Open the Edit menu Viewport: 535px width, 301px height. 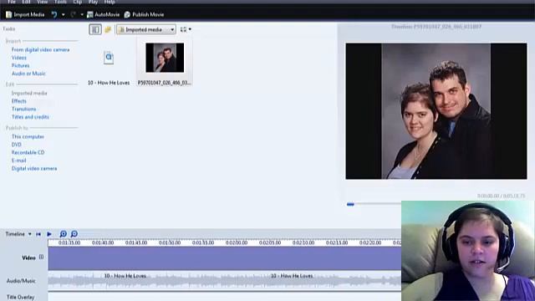[26, 2]
